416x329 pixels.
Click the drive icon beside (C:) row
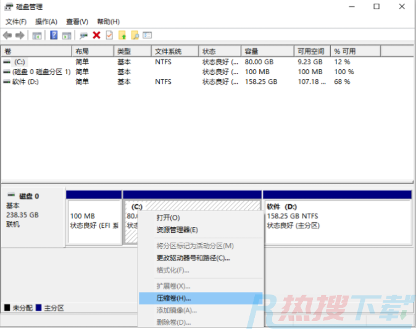(x=7, y=62)
